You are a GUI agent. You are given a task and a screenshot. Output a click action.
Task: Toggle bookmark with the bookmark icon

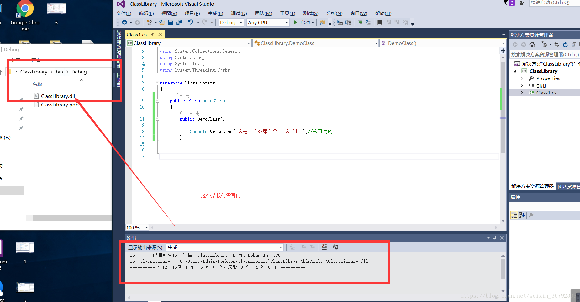(x=380, y=22)
